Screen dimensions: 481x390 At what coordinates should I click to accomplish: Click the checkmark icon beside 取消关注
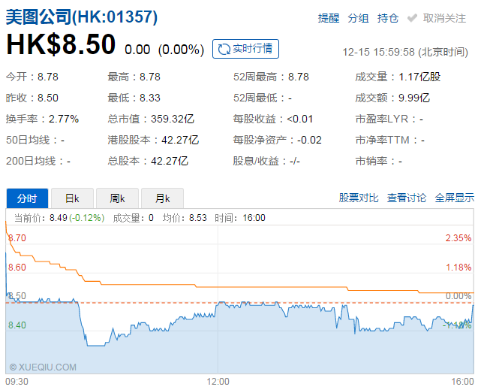pos(412,18)
